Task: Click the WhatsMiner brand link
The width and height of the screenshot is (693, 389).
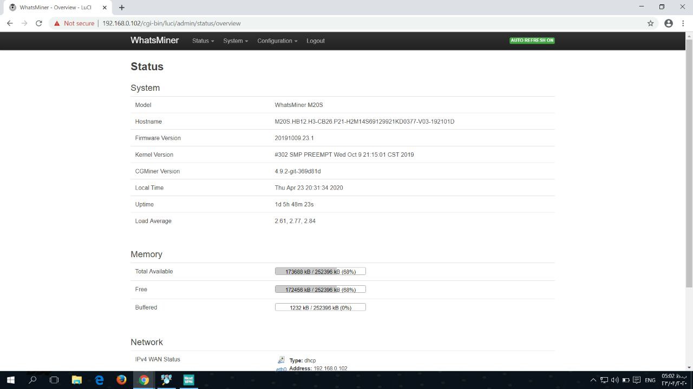Action: 154,41
